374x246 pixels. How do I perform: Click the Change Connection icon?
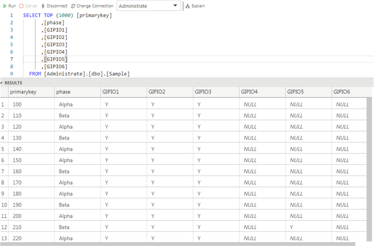pos(73,6)
